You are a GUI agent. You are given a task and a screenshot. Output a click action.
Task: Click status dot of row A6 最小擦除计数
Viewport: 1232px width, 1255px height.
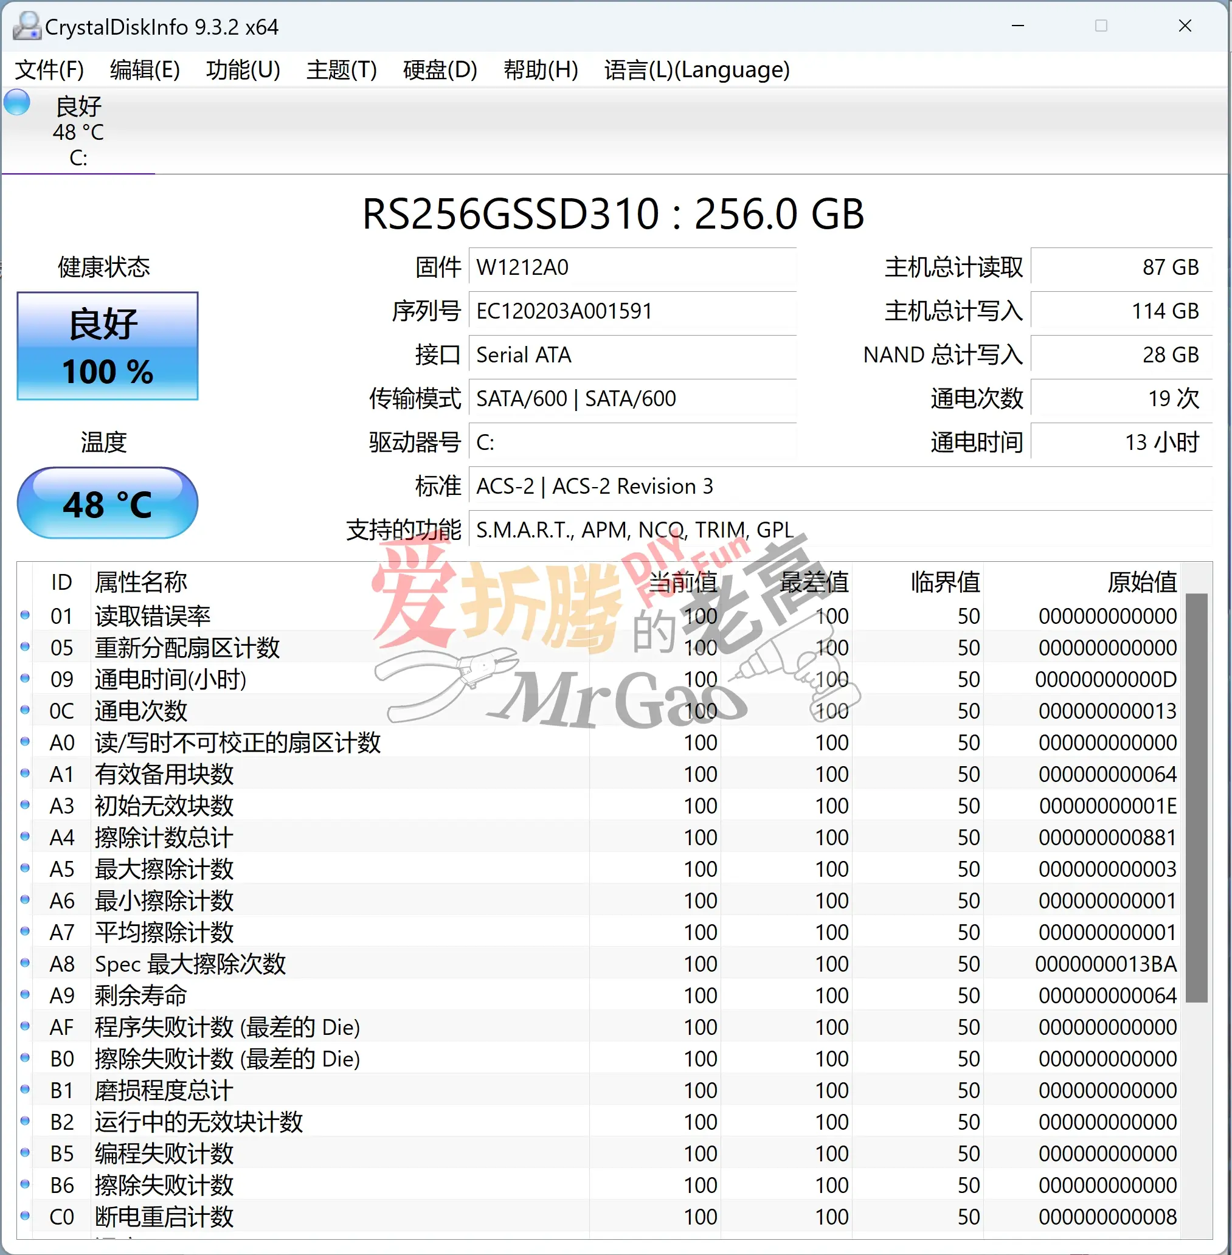pos(25,900)
